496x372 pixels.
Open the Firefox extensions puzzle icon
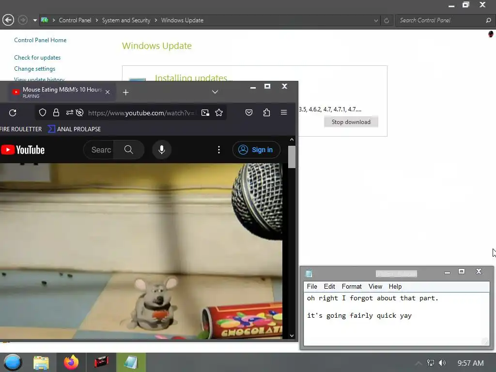tap(266, 112)
